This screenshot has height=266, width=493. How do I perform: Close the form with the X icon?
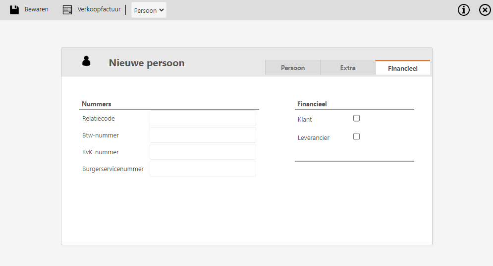tap(485, 10)
